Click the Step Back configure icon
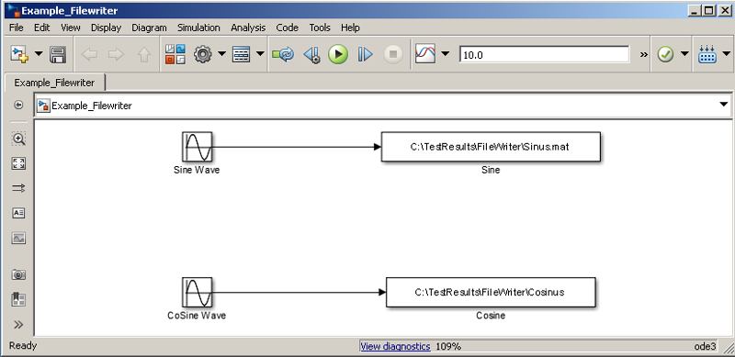Viewport: 735px width, 357px height. click(311, 55)
